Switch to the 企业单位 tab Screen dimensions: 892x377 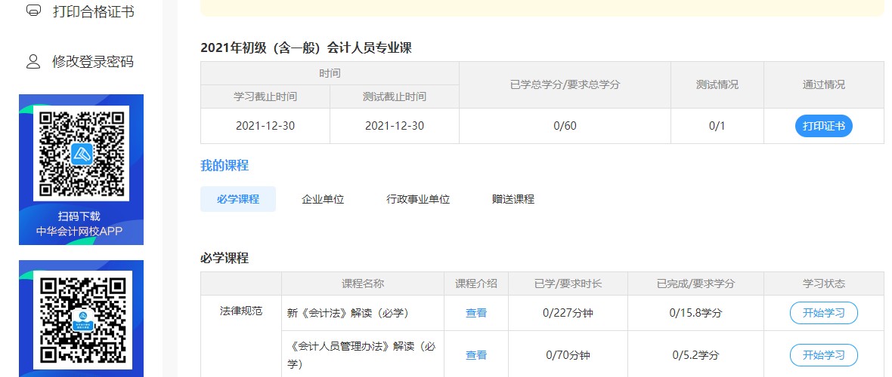click(323, 199)
